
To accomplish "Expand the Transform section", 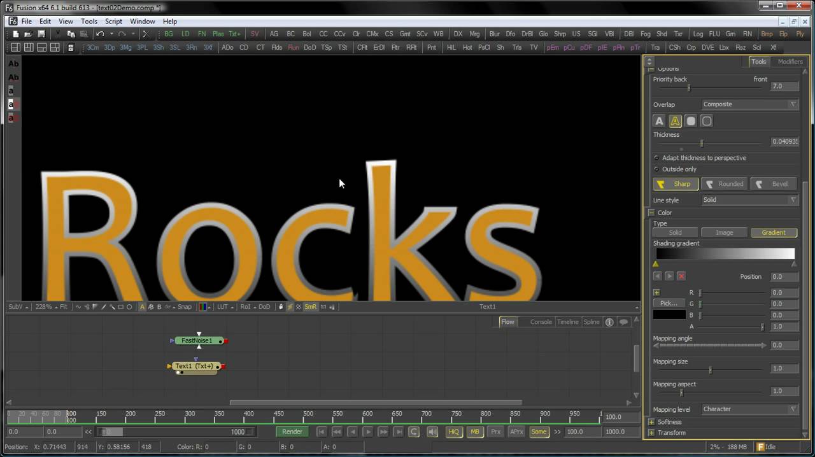I will pos(651,433).
